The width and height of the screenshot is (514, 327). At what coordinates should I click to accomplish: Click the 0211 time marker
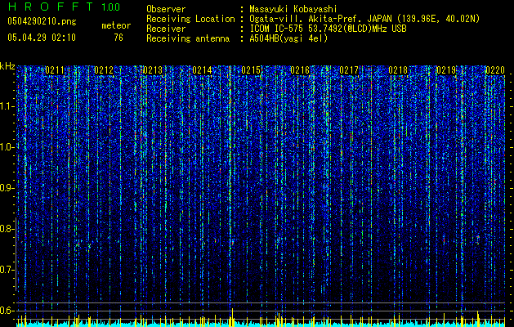(55, 70)
